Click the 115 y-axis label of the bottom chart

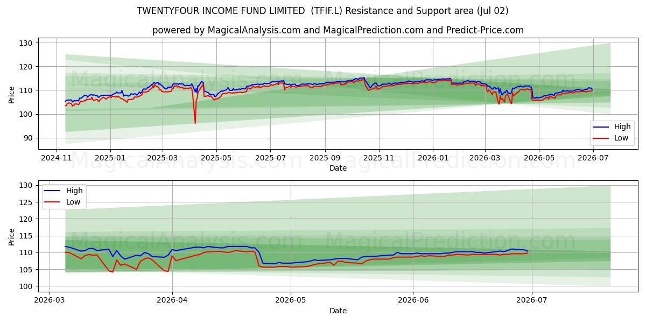26,236
